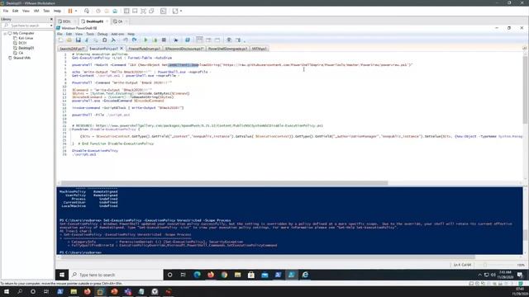The width and height of the screenshot is (529, 297).
Task: Close the VMware Library panel
Action: pyautogui.click(x=51, y=19)
